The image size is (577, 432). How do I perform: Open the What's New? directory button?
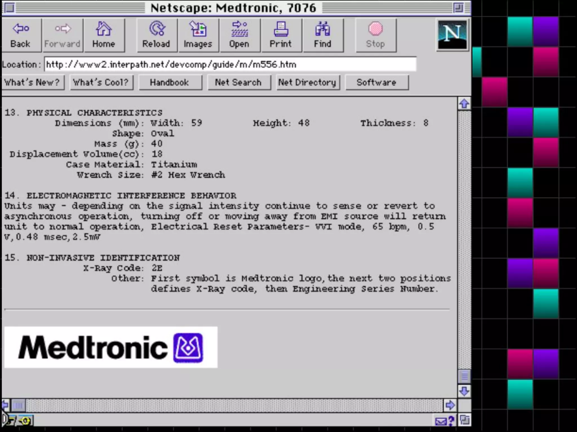32,82
